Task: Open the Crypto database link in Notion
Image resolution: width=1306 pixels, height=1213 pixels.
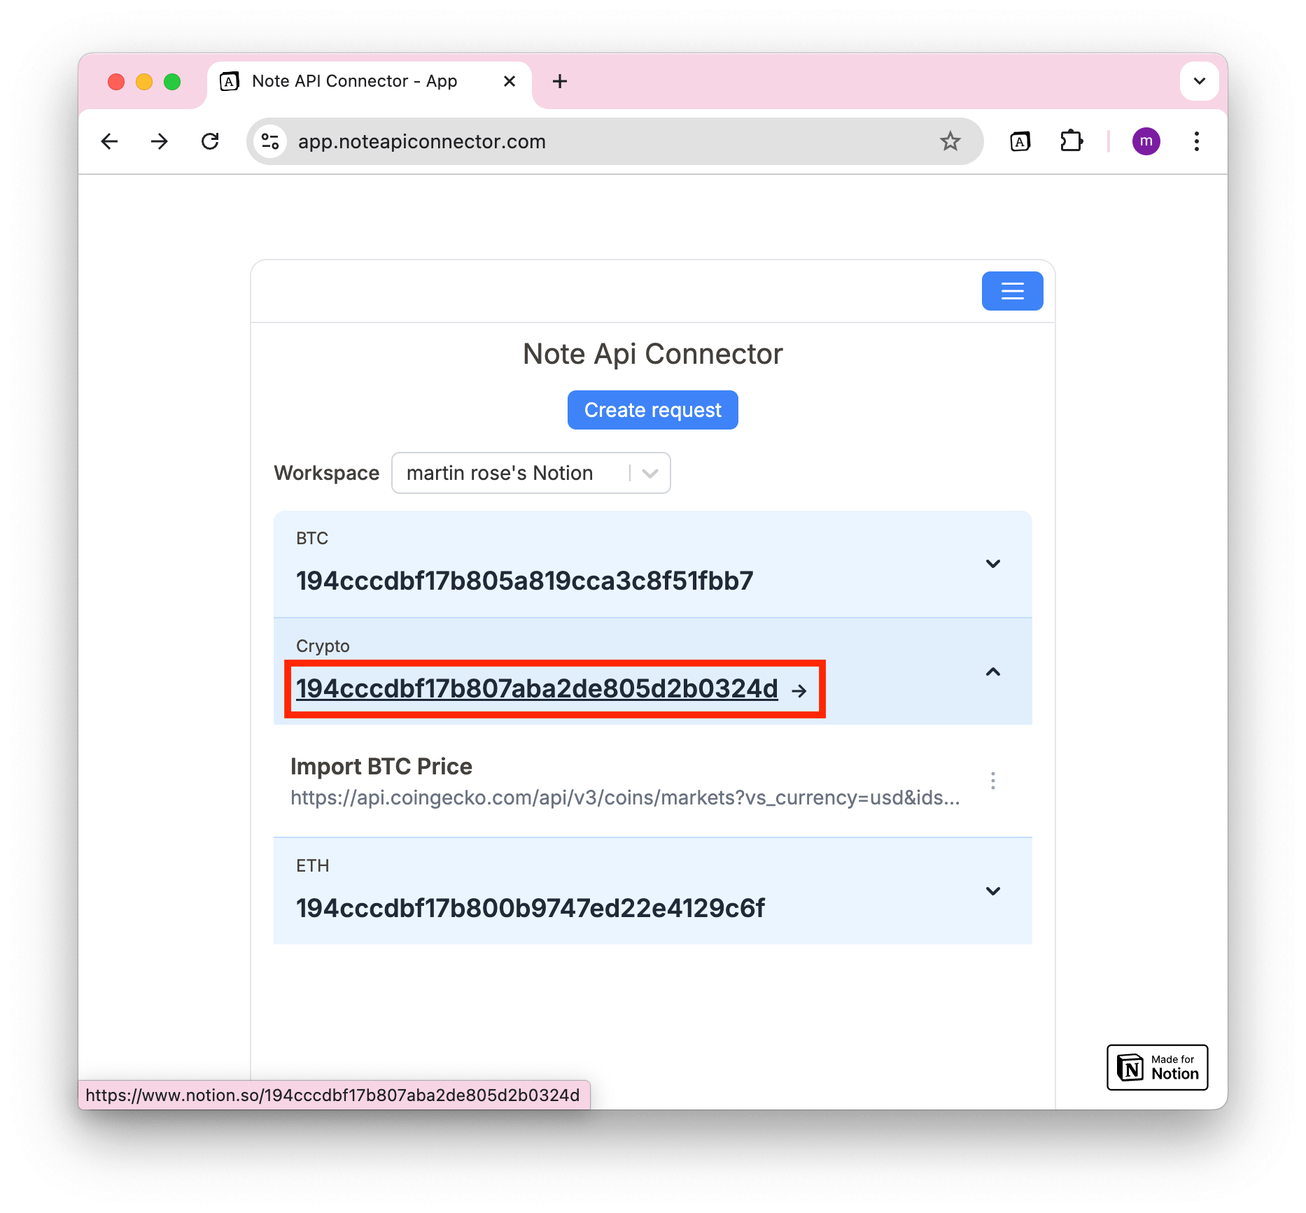Action: point(537,689)
